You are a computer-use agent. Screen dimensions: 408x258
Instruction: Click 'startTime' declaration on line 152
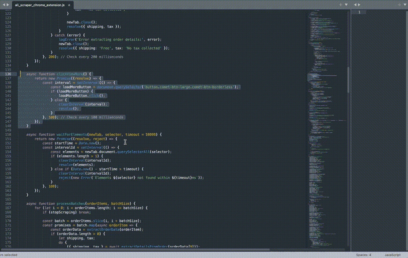64,143
